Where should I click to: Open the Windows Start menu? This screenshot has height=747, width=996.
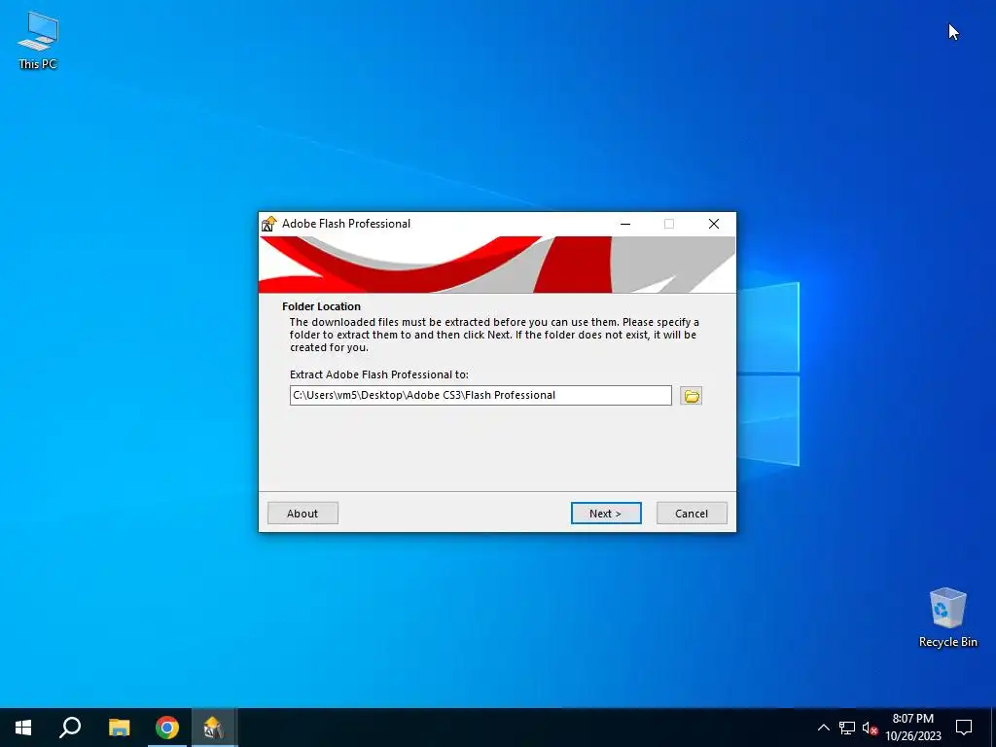coord(23,728)
